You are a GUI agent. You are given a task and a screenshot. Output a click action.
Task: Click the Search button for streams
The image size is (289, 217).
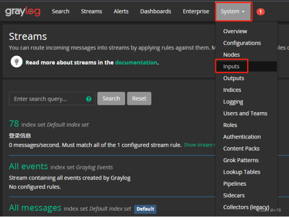[111, 99]
